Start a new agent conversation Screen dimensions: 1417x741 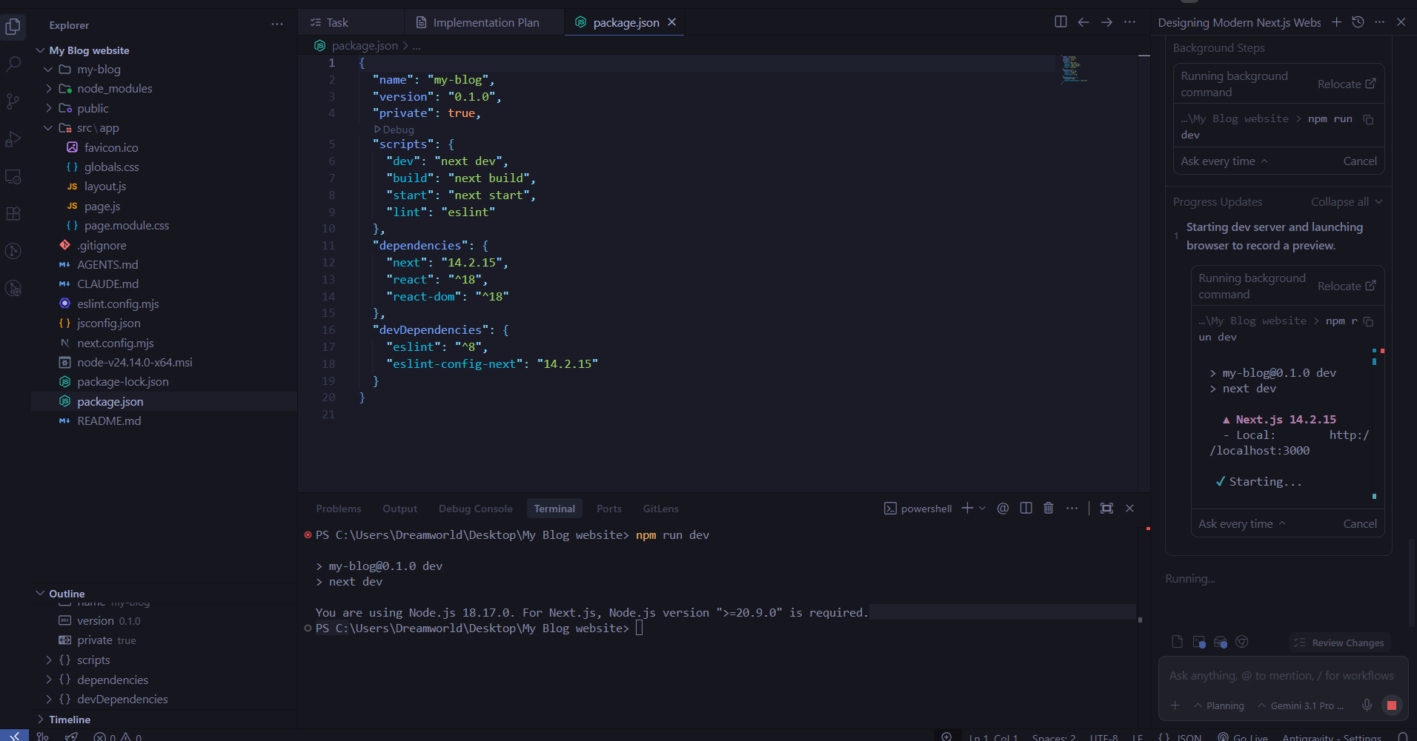click(1336, 22)
